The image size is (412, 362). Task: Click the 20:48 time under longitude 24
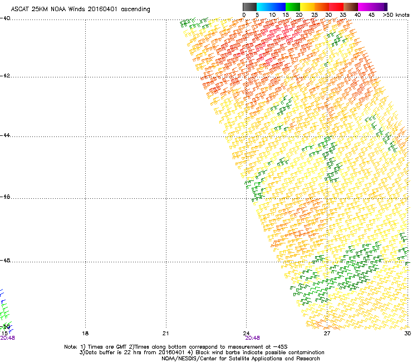tap(253, 338)
